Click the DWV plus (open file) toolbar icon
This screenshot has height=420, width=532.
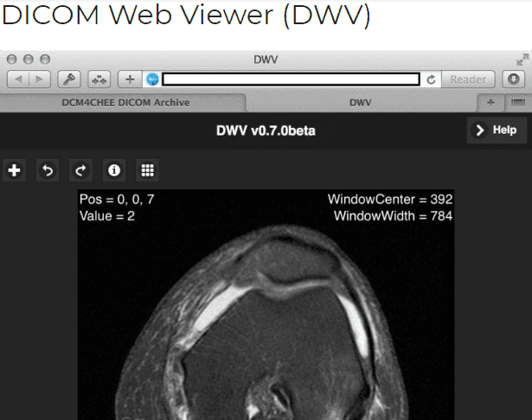pyautogui.click(x=14, y=170)
